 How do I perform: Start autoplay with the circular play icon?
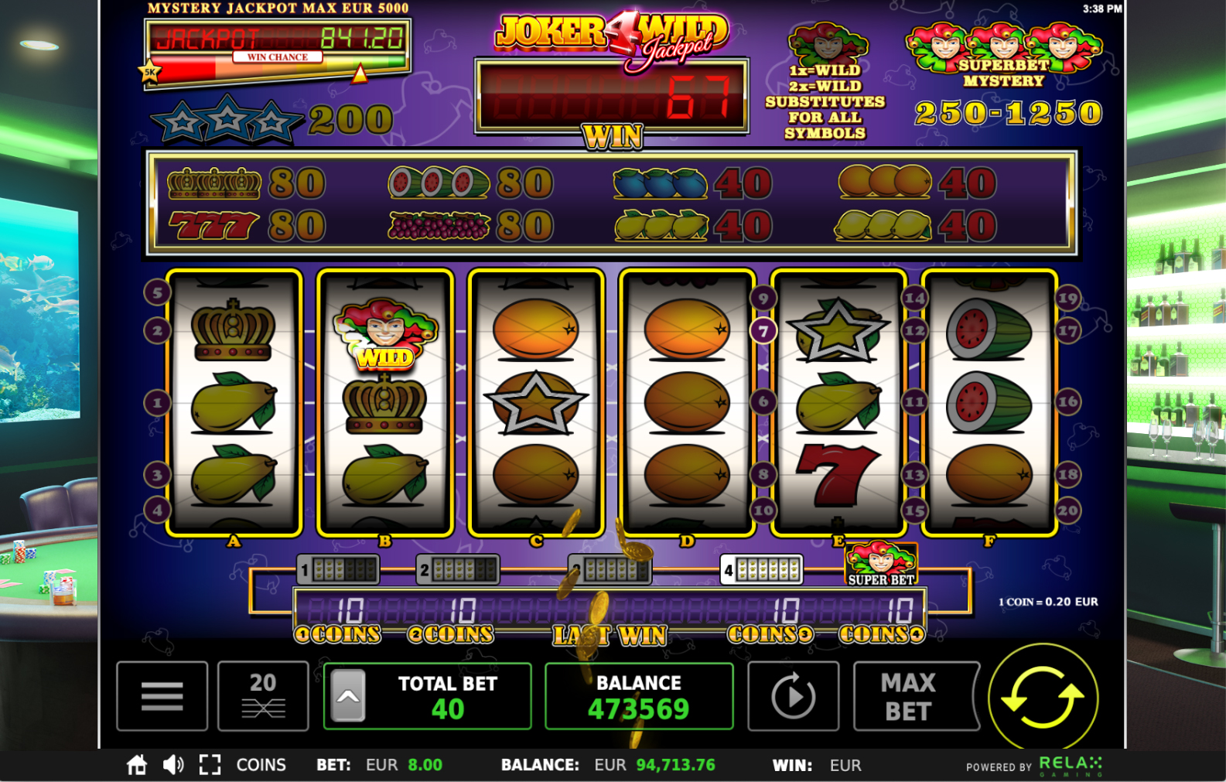794,696
